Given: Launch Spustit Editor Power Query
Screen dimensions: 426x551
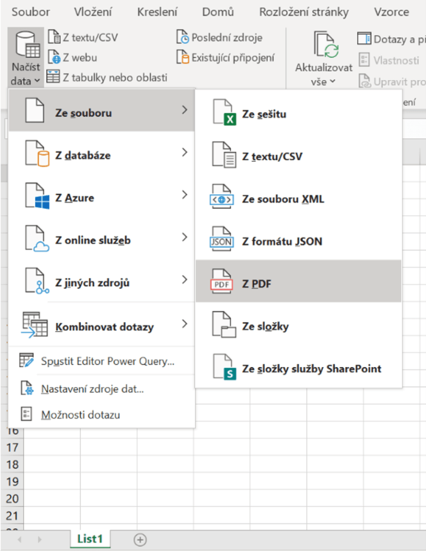Looking at the screenshot, I should click(108, 361).
